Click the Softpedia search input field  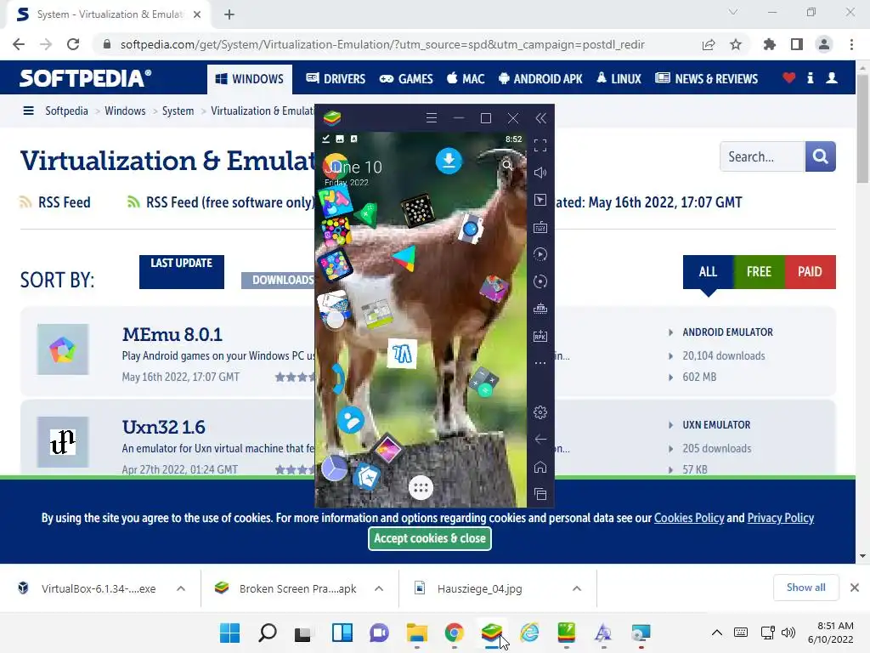click(762, 156)
